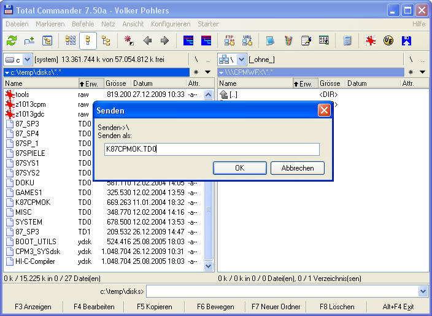This screenshot has width=432, height=316.
Task: Open left panel directory history arrow
Action: 208,72
